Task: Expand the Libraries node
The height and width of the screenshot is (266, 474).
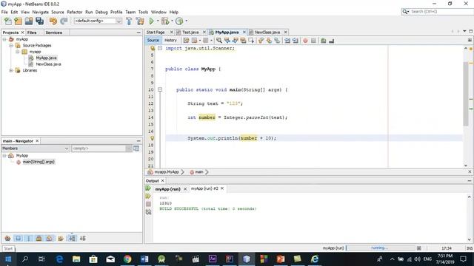Action: (x=11, y=70)
